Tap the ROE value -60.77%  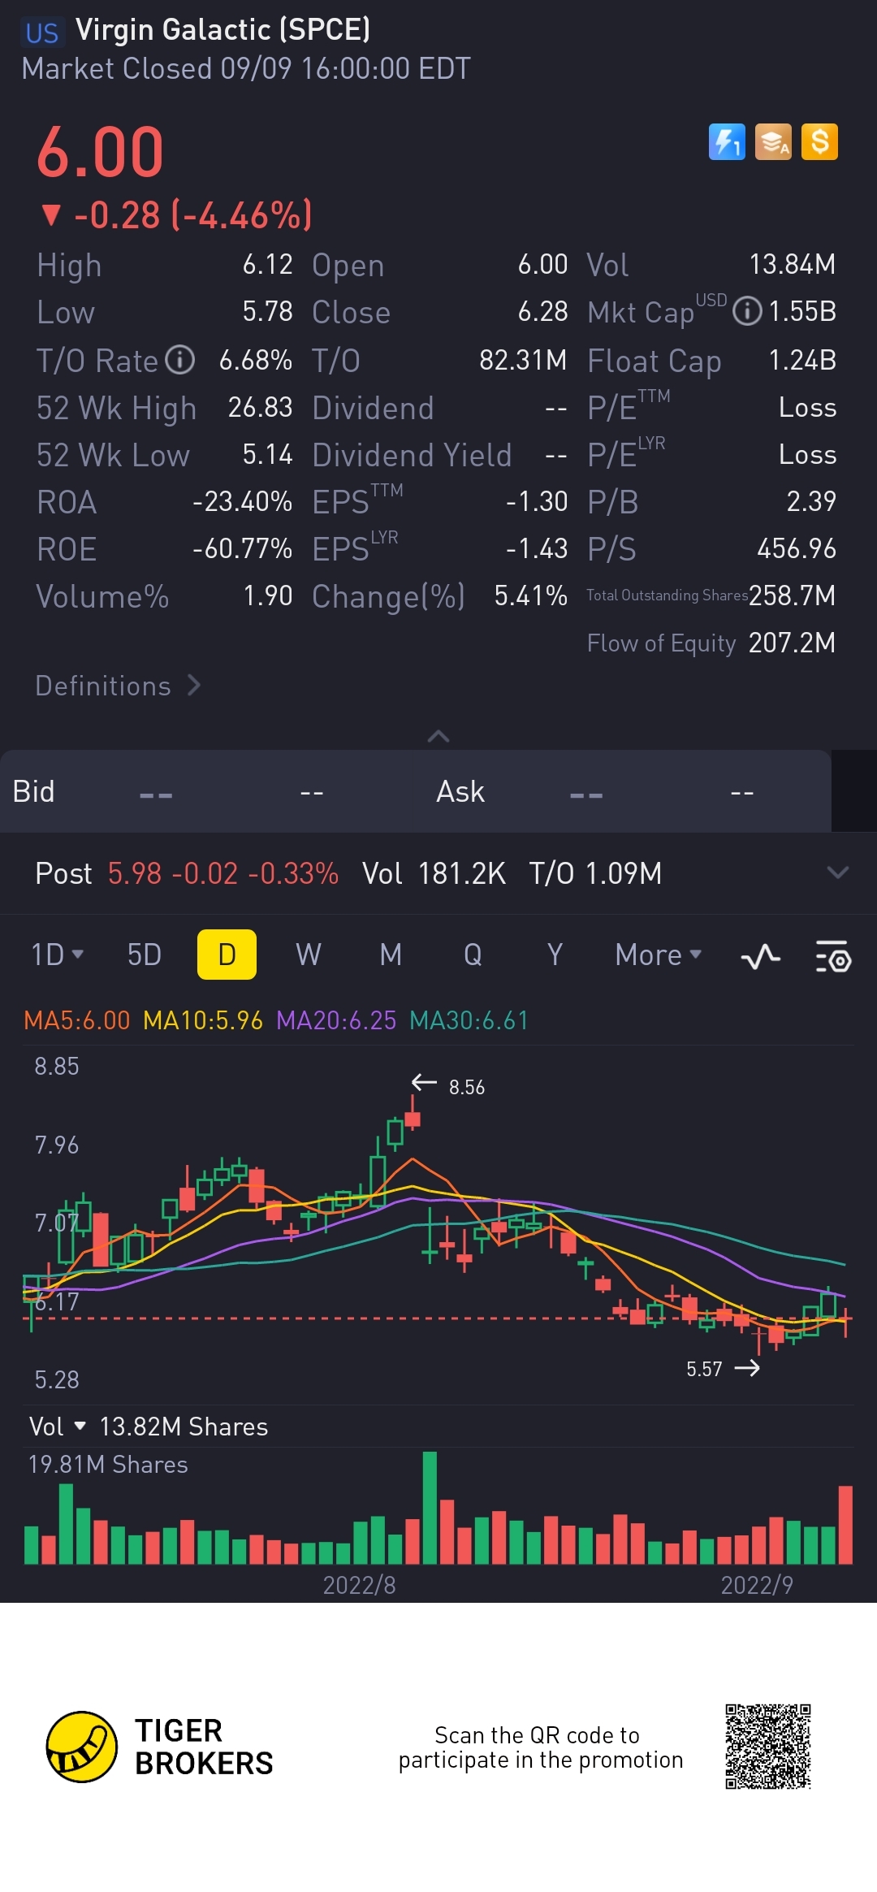coord(242,549)
